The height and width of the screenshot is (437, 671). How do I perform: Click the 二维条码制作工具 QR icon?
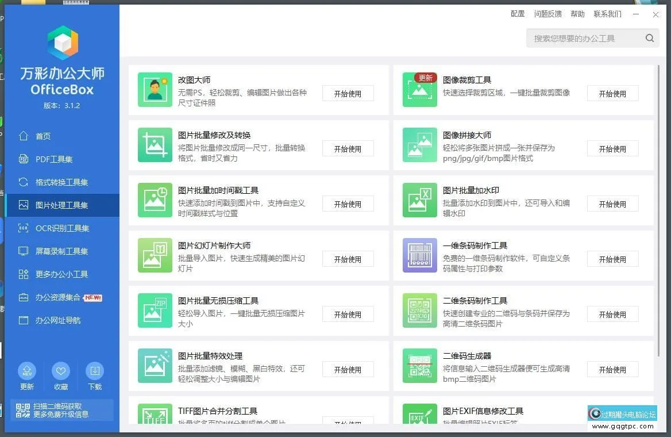(x=420, y=310)
